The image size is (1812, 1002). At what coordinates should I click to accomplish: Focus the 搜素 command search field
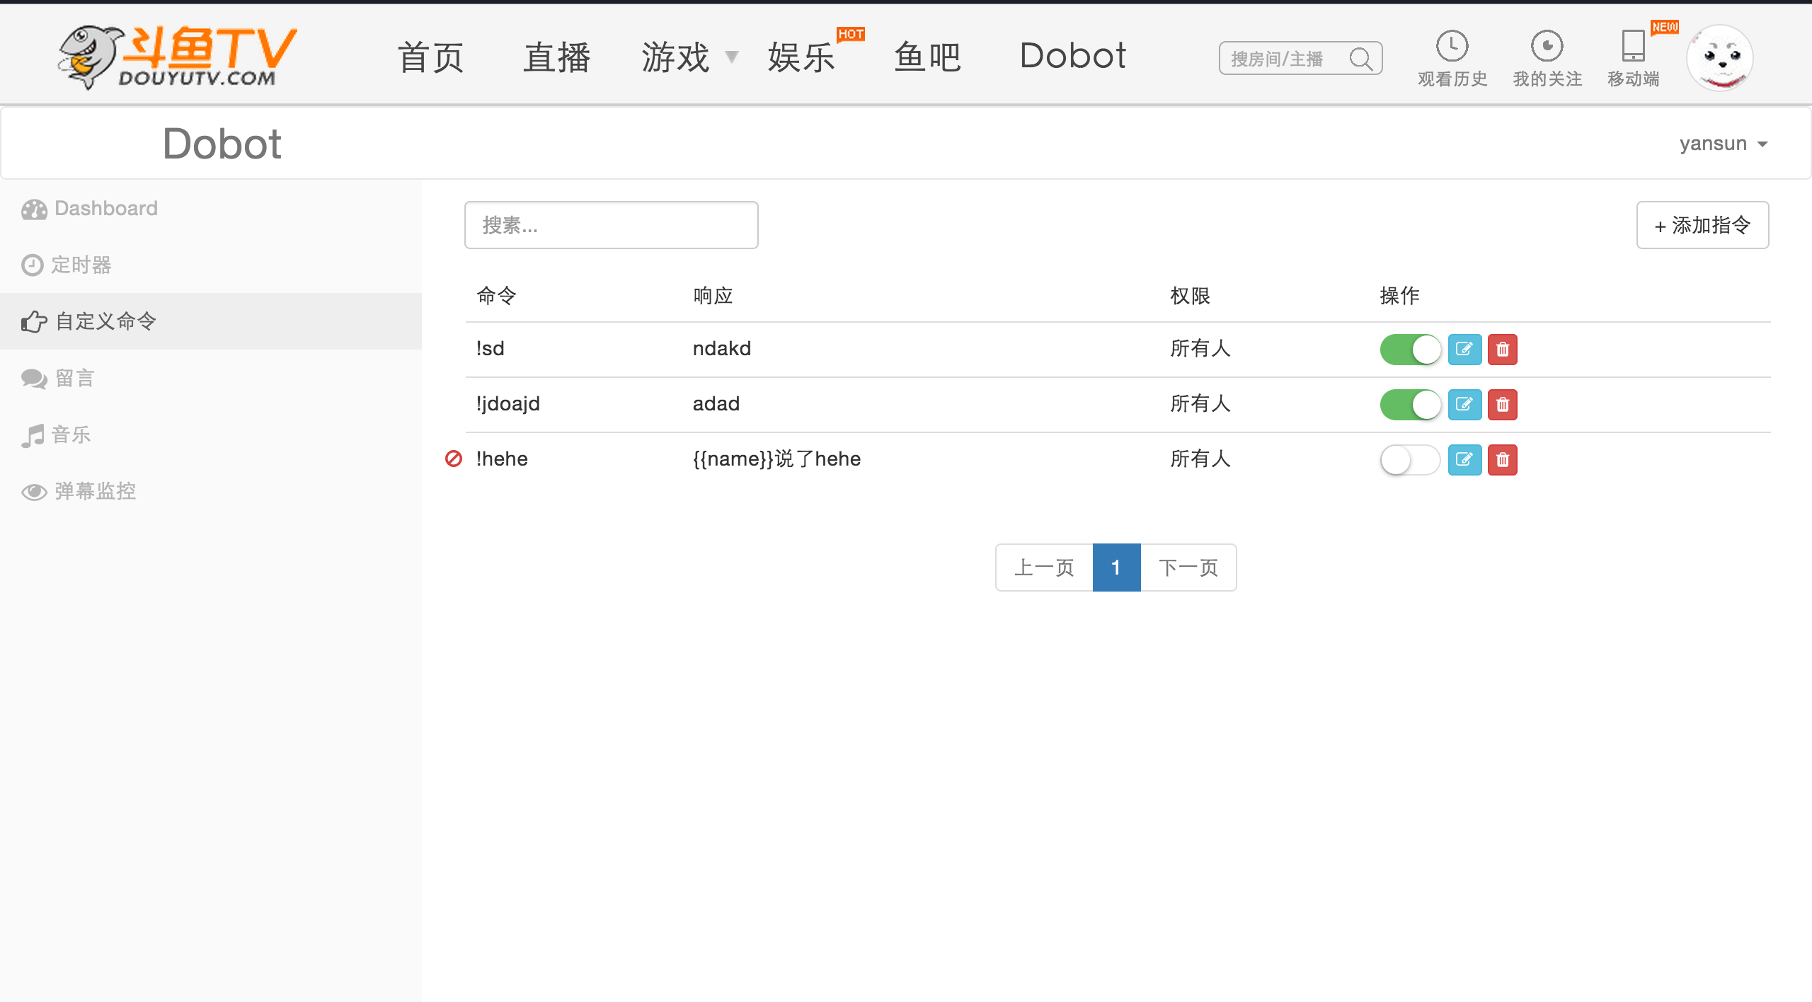(611, 225)
